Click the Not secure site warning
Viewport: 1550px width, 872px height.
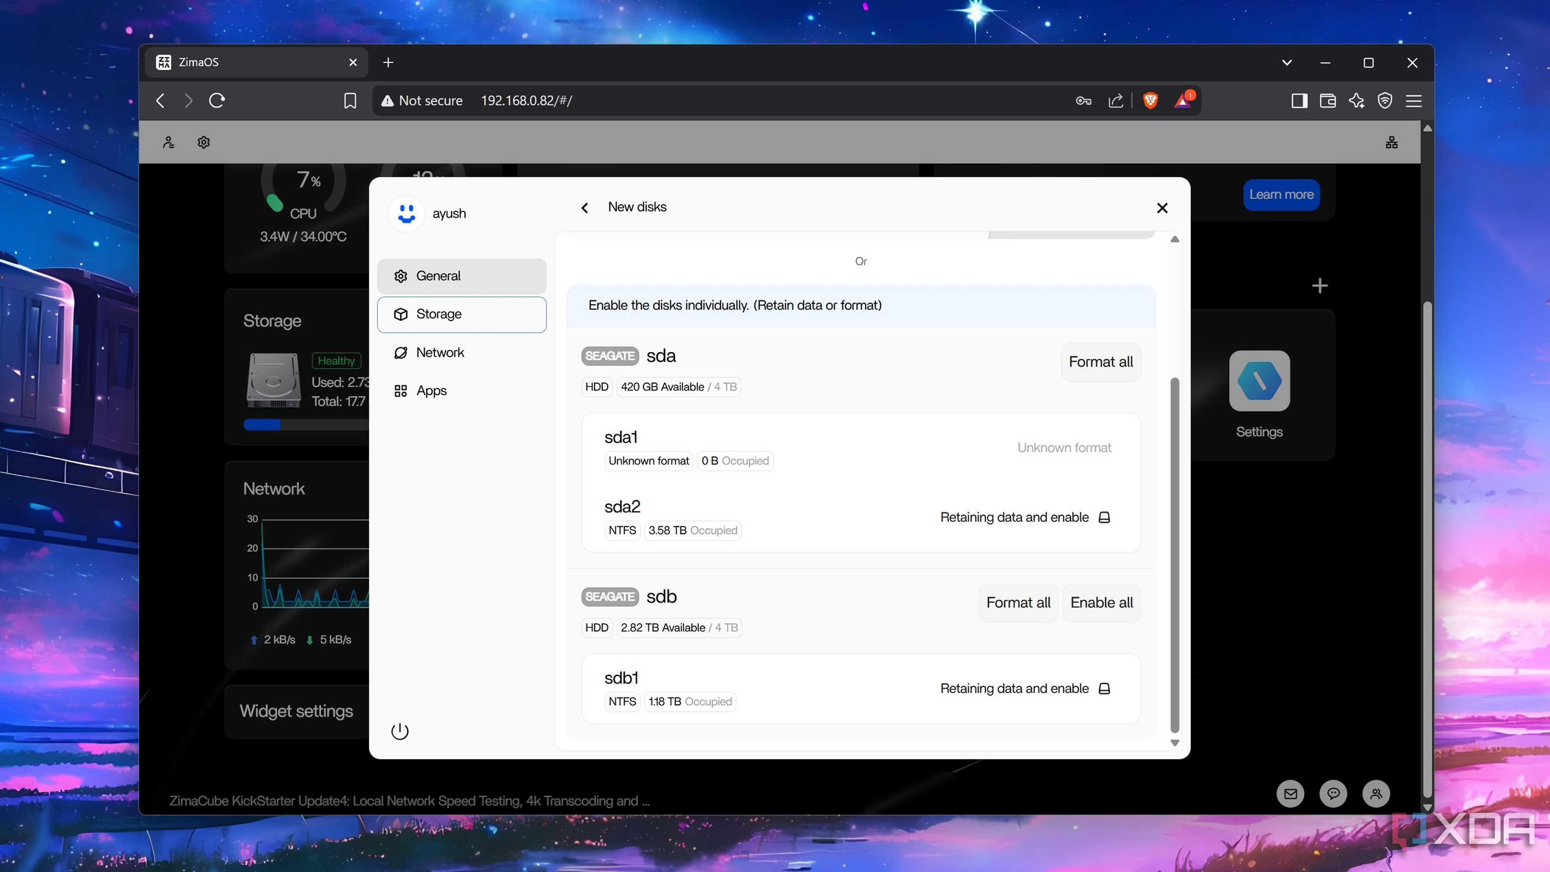click(x=422, y=101)
